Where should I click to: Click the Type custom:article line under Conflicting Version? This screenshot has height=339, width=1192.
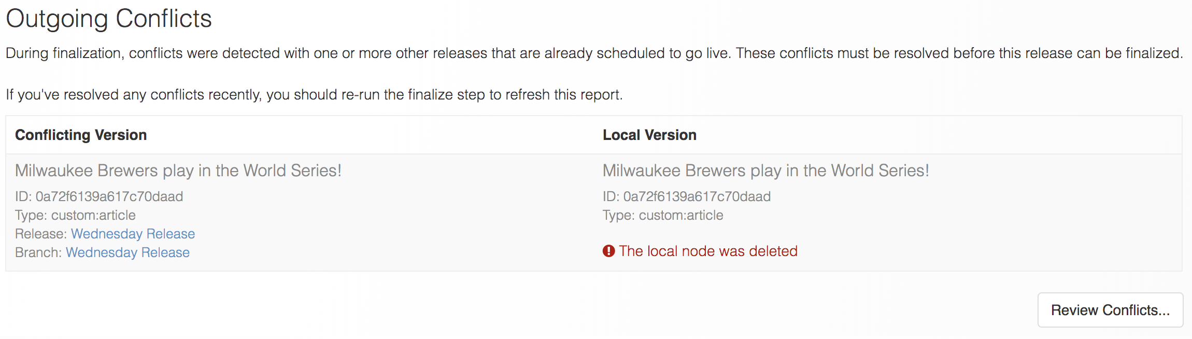[x=75, y=215]
